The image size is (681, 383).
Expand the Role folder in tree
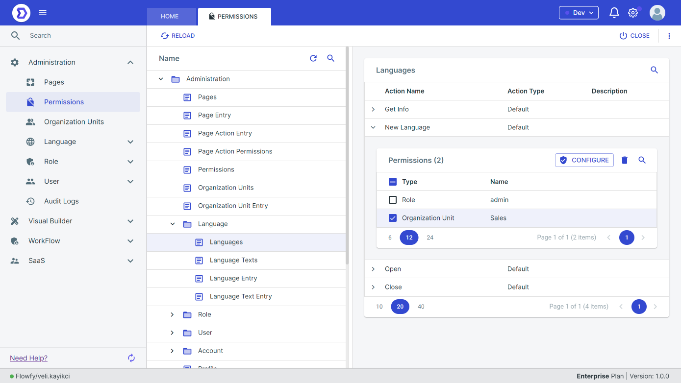coord(172,314)
